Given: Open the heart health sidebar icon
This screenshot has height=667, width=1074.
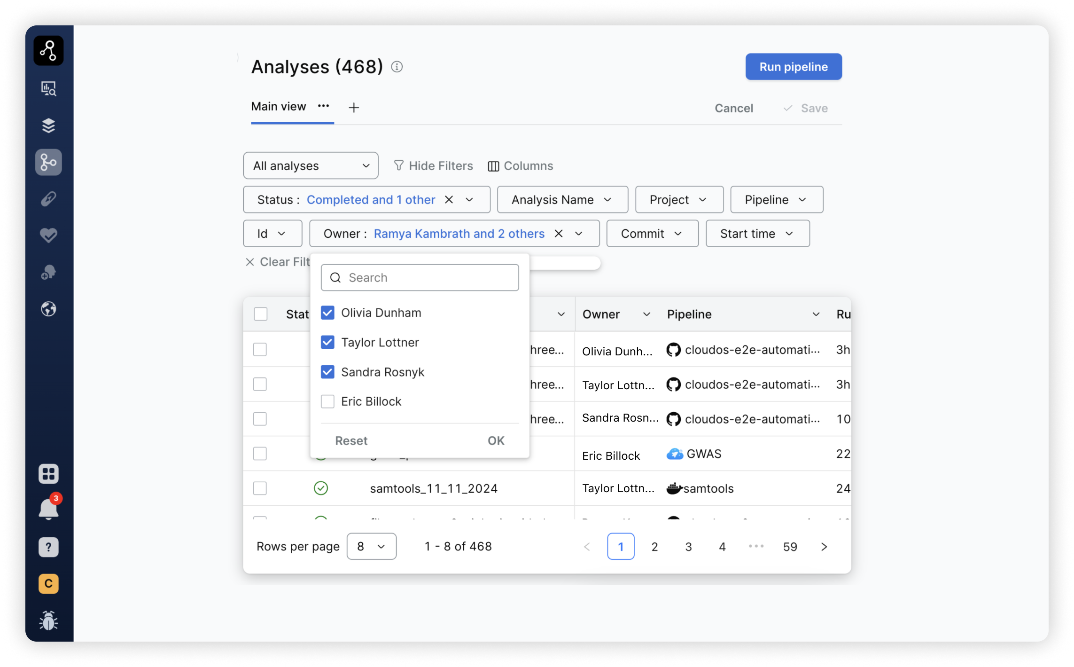Looking at the screenshot, I should (x=48, y=235).
